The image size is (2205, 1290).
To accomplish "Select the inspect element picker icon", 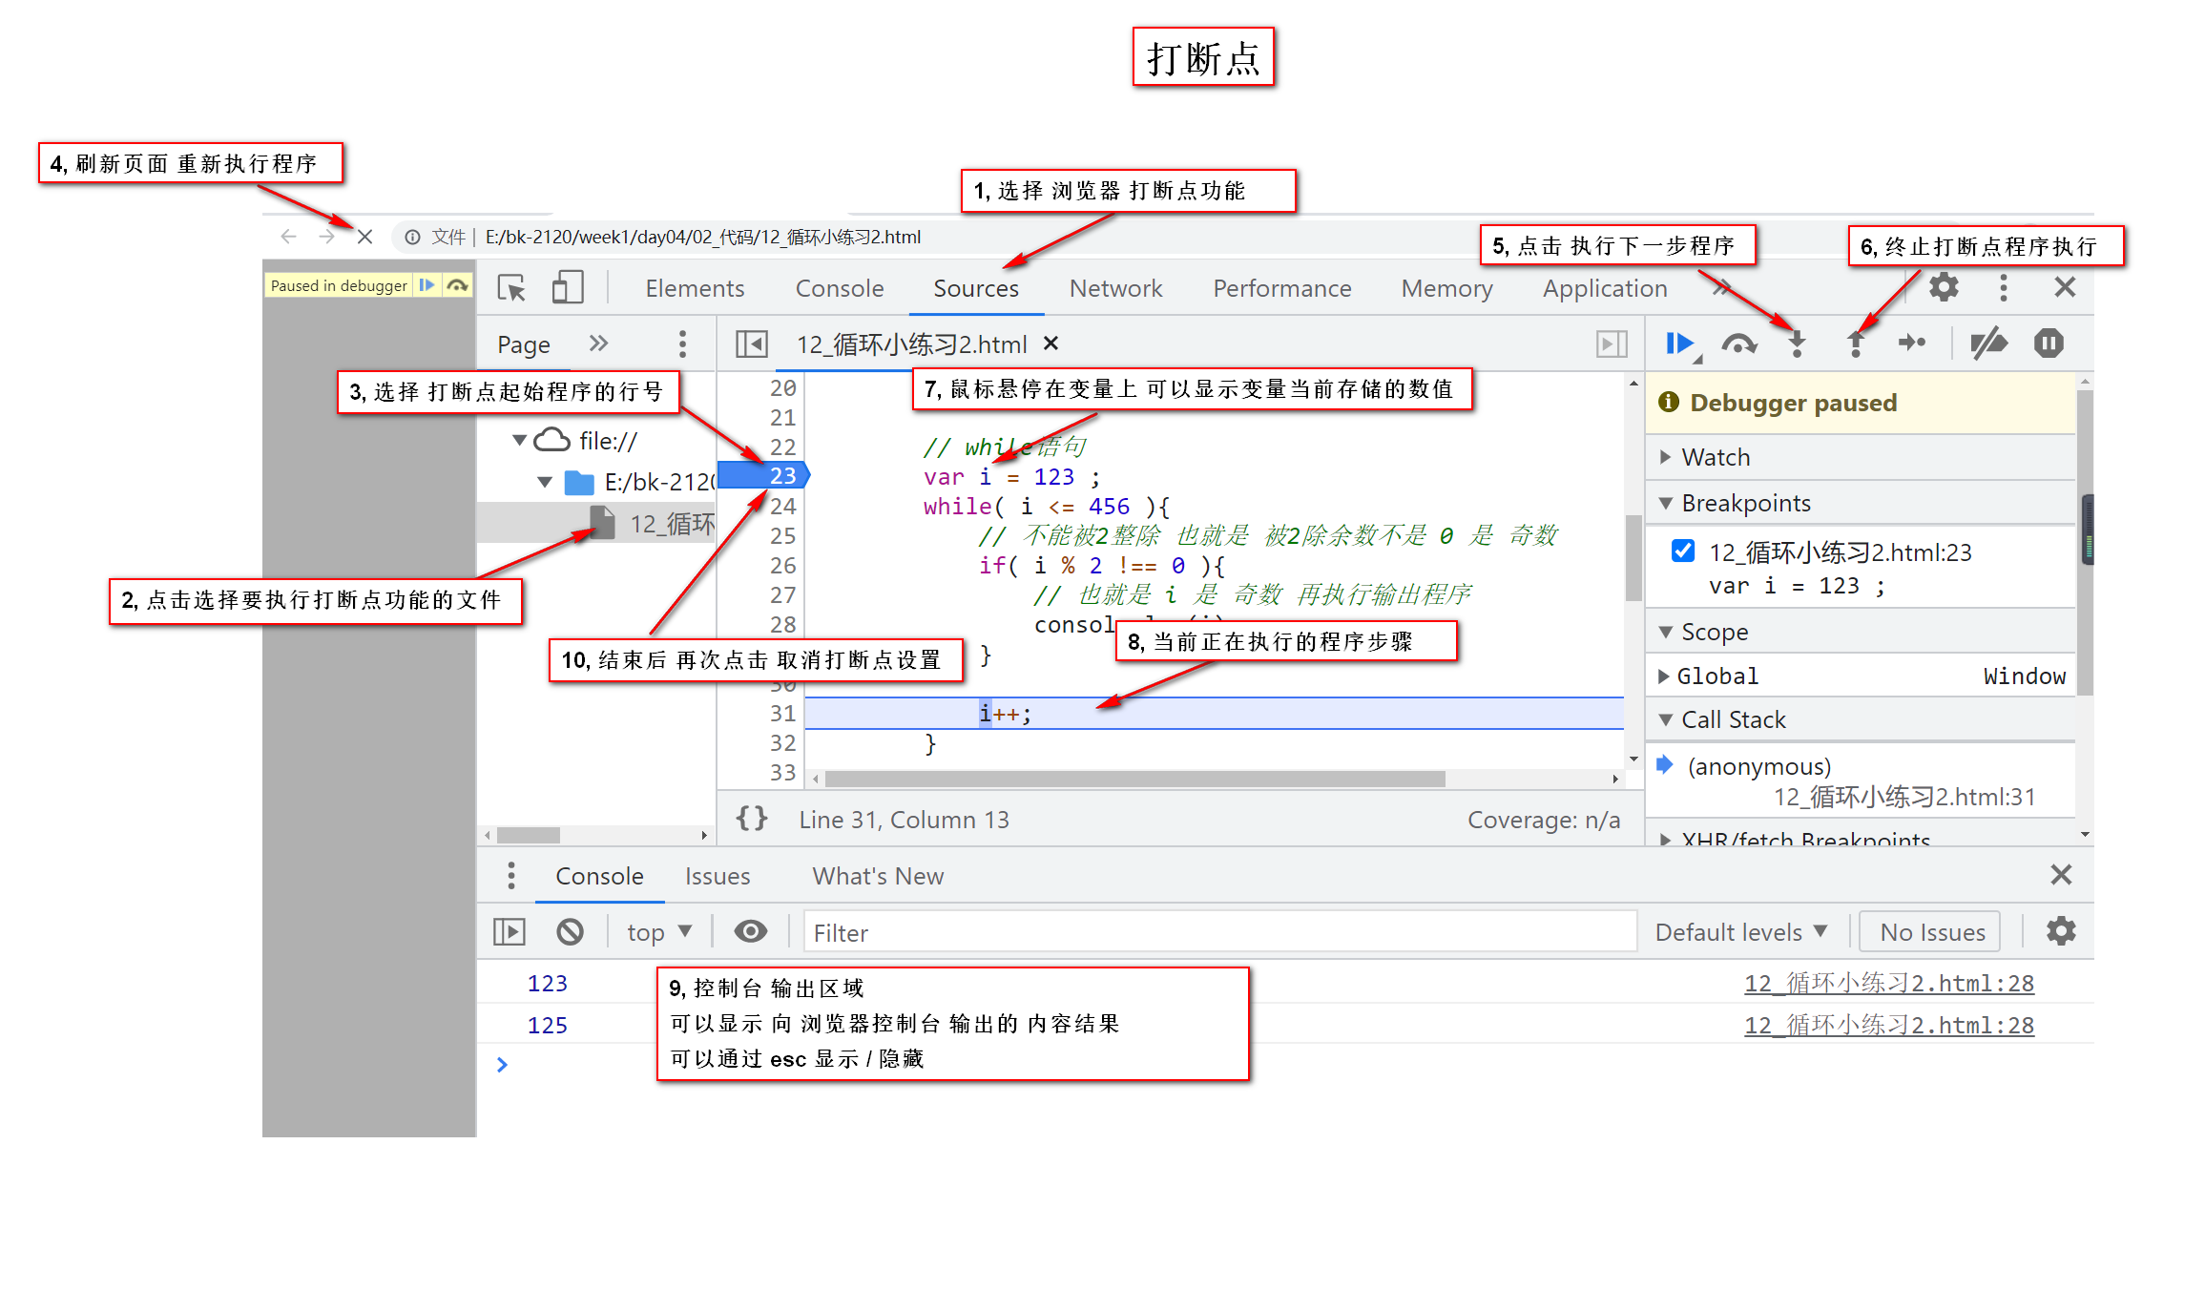I will tap(511, 288).
